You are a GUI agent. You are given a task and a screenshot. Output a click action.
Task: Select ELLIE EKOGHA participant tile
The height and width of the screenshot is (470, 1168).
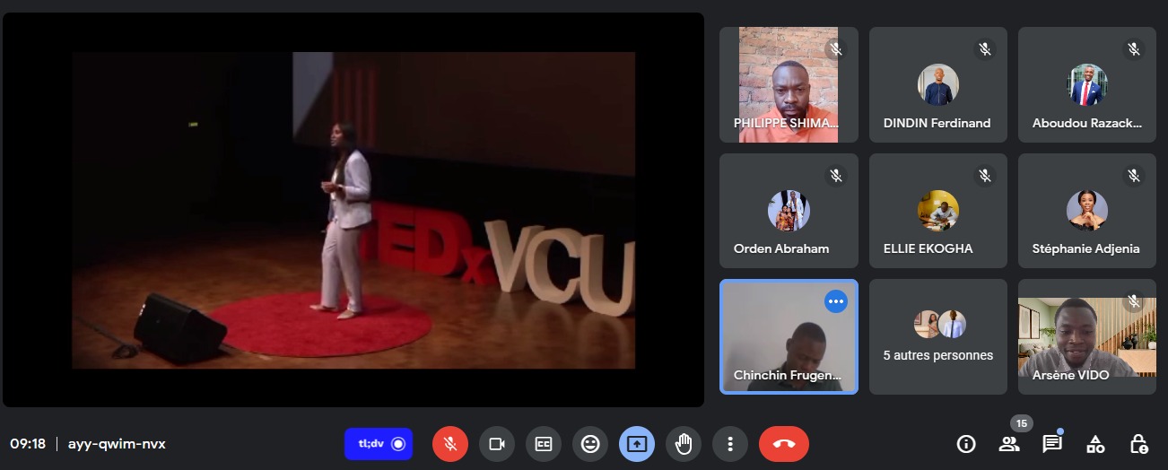(937, 211)
